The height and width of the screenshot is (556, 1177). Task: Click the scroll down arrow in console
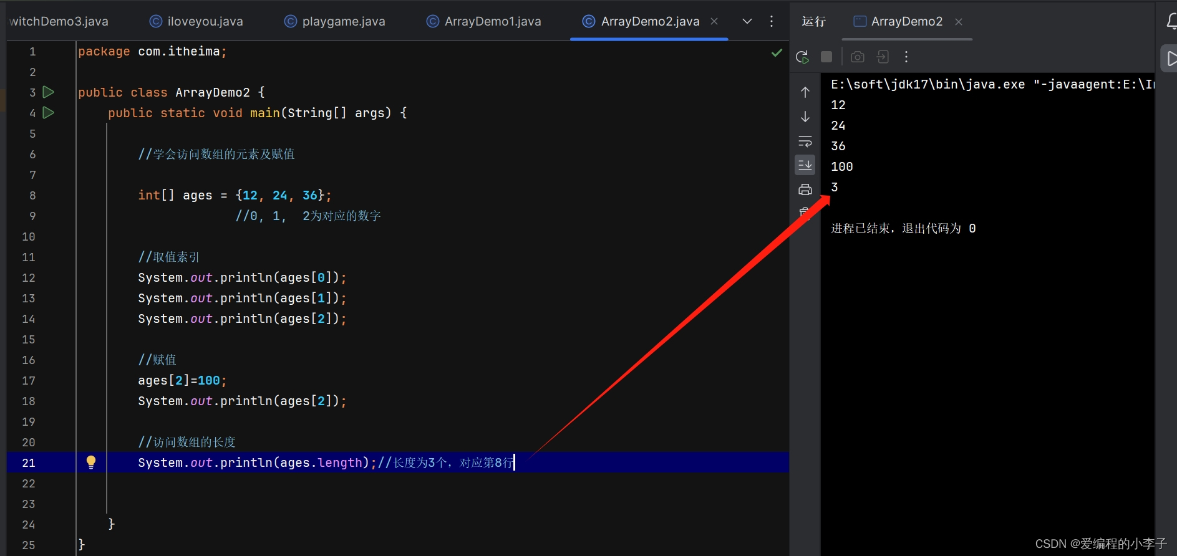point(805,117)
